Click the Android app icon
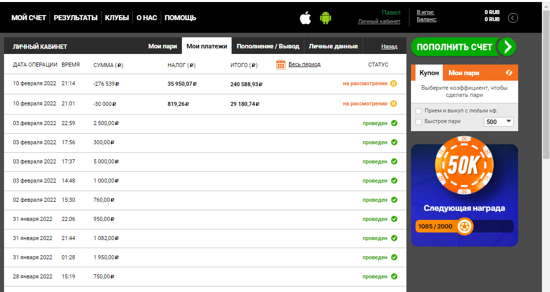The width and height of the screenshot is (550, 292). (325, 18)
